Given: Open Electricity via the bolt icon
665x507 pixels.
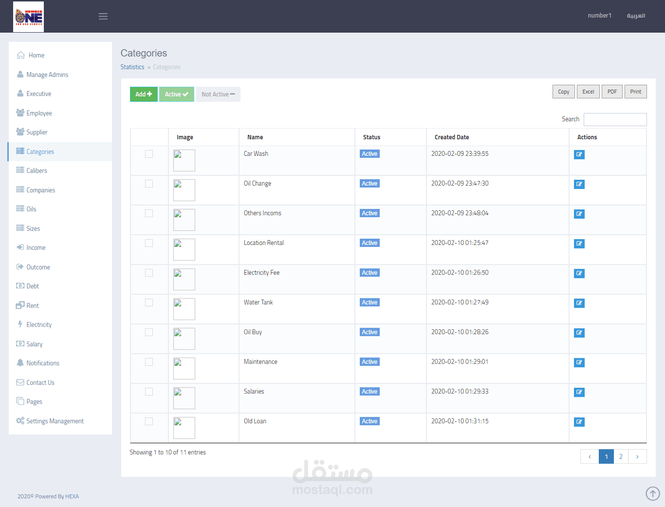Looking at the screenshot, I should click(20, 324).
